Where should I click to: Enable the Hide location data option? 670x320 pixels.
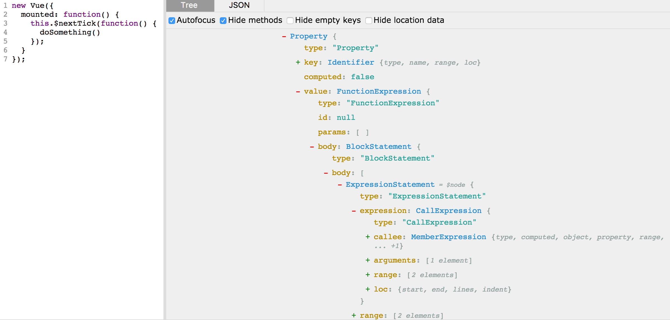[x=369, y=20]
